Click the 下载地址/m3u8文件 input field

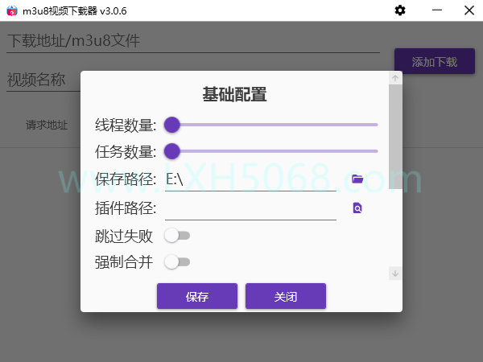[x=193, y=41]
